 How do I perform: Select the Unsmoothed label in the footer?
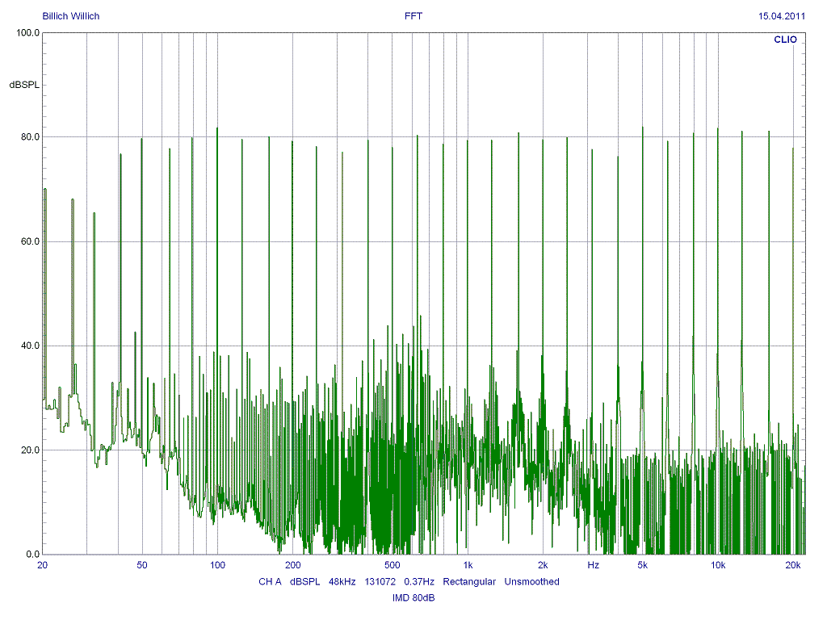tap(532, 581)
